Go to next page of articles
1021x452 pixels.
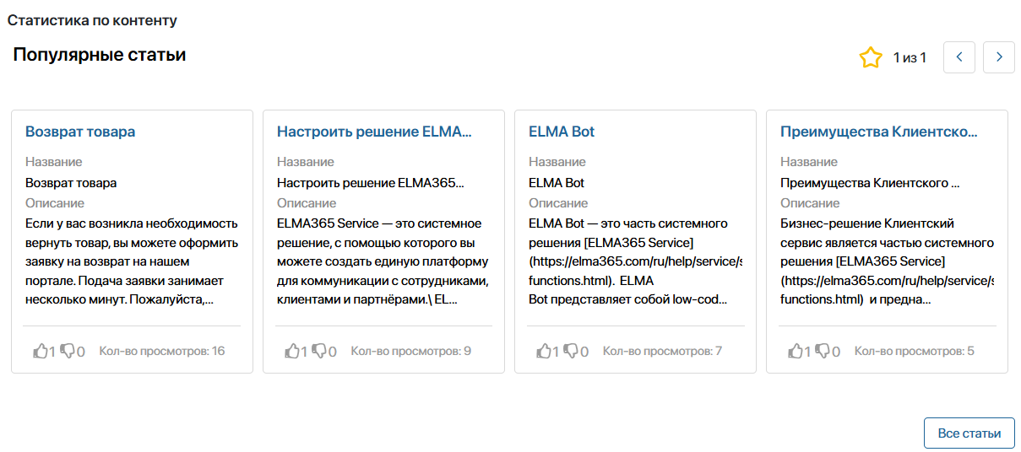coord(999,57)
